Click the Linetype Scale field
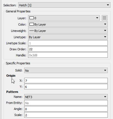 (68, 43)
